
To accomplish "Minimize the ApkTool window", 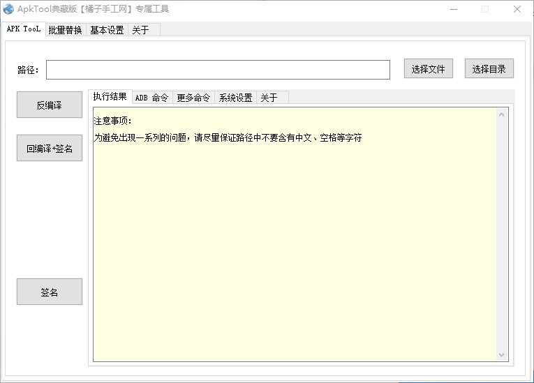I will click(x=454, y=9).
